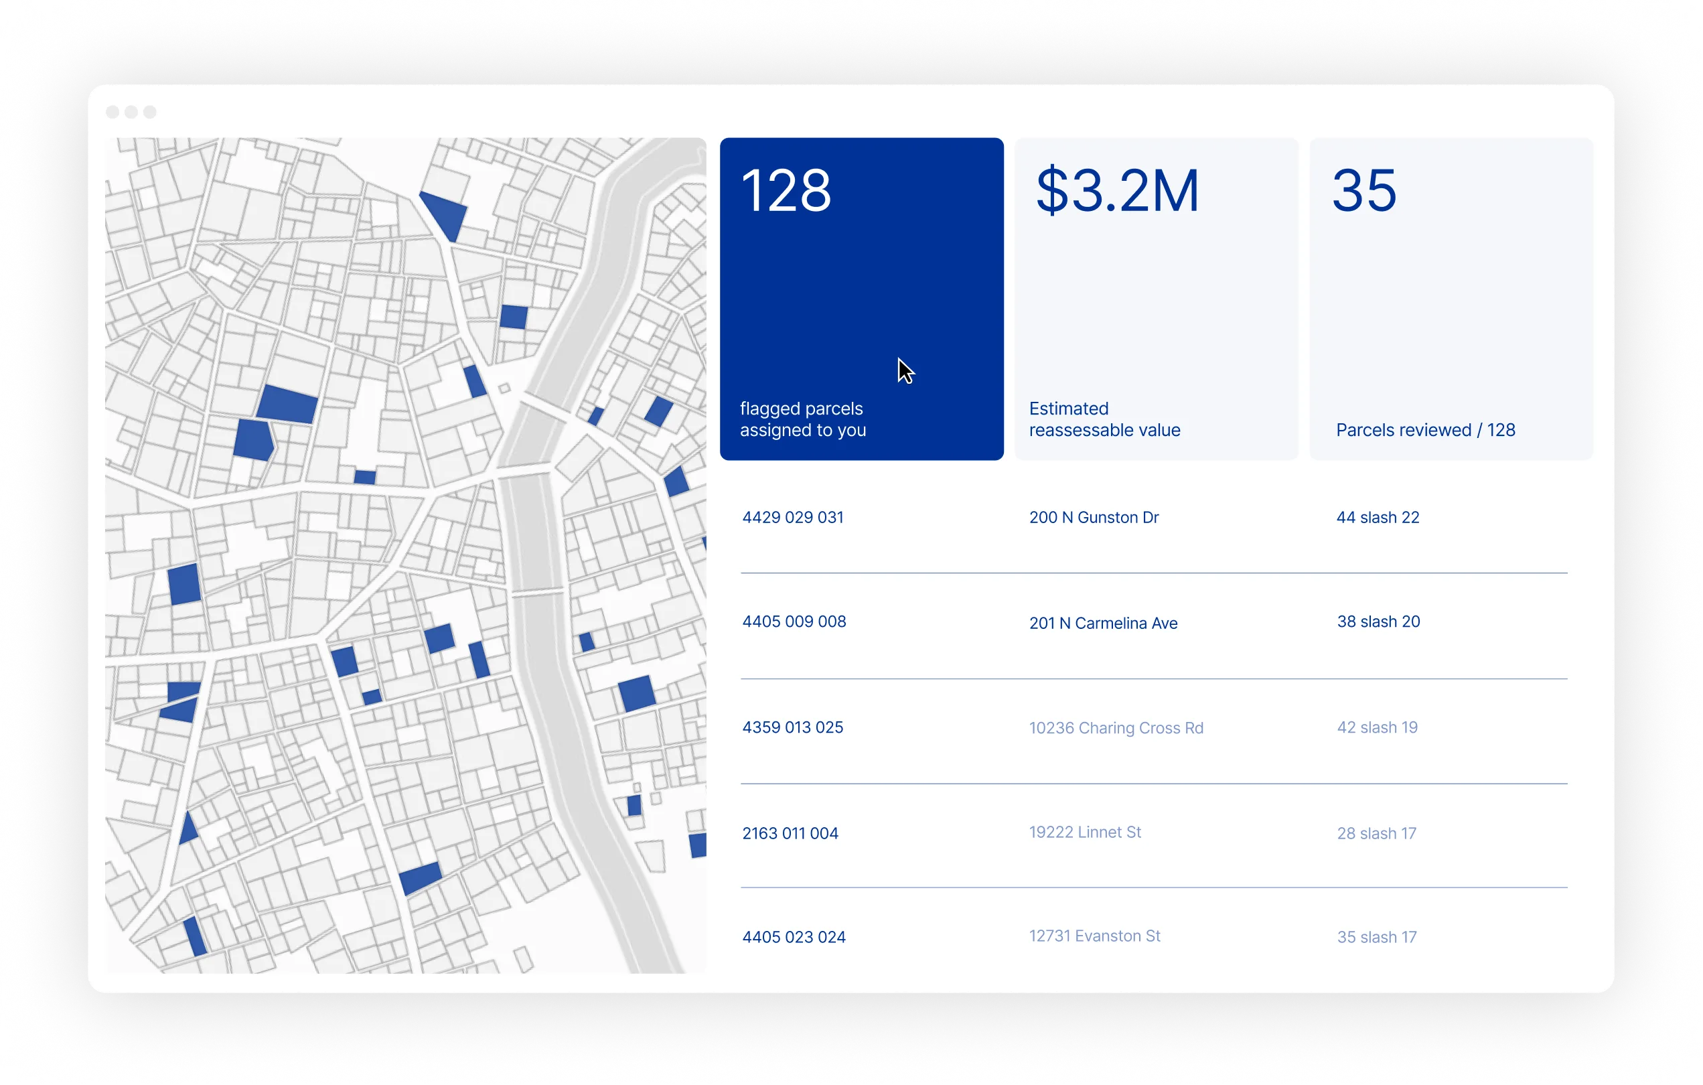Select parcel 4359 013 025 row
The image size is (1703, 1085).
[792, 727]
